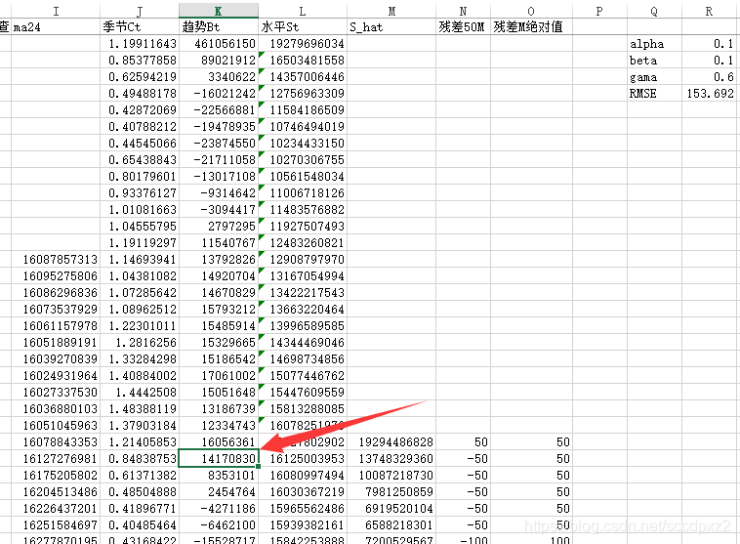The height and width of the screenshot is (544, 740).
Task: Select column Q header
Action: click(654, 11)
